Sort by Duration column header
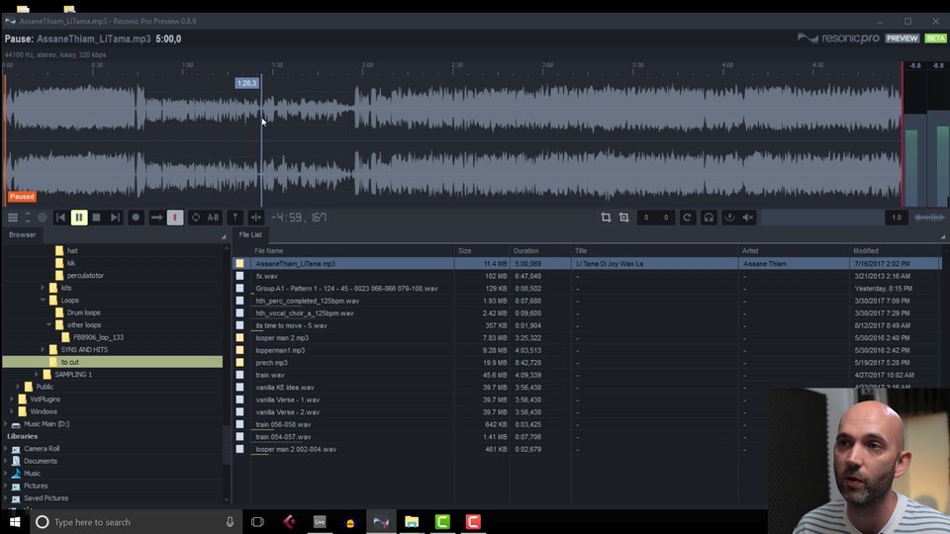The image size is (950, 534). (525, 250)
